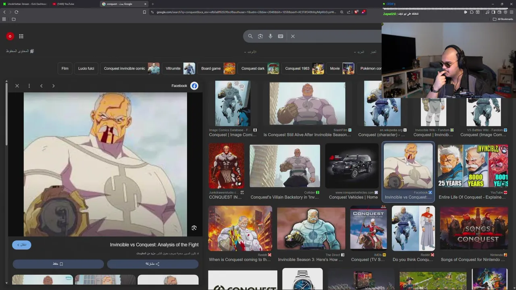This screenshot has width=516, height=290.
Task: Show previous image in preview panel
Action: (41, 86)
